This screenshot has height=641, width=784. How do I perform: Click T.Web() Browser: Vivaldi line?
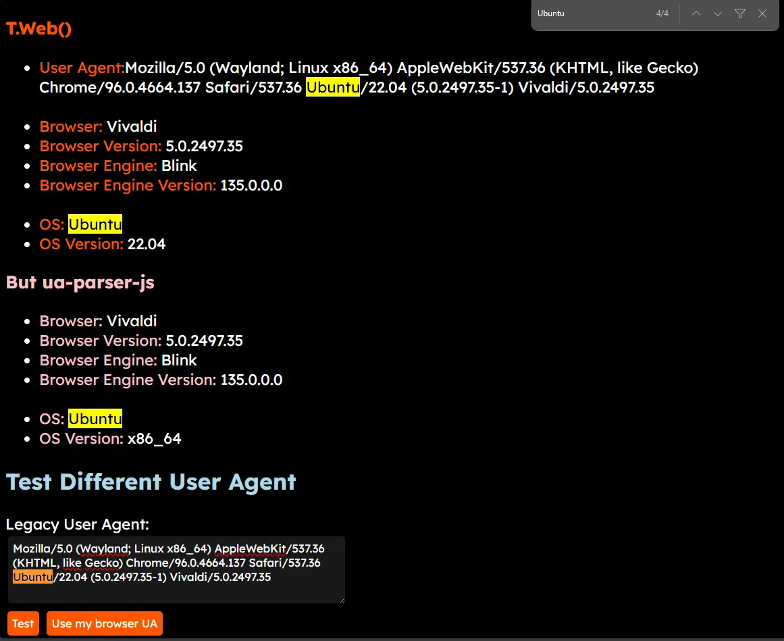[98, 126]
